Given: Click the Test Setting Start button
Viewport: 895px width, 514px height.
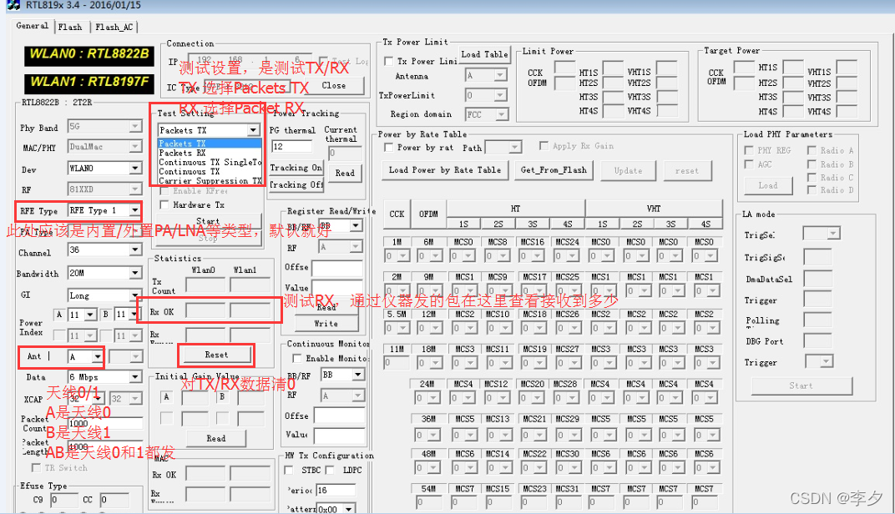Looking at the screenshot, I should coord(208,221).
